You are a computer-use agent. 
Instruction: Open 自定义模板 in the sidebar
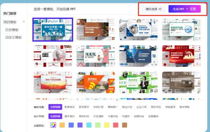(x=14, y=37)
